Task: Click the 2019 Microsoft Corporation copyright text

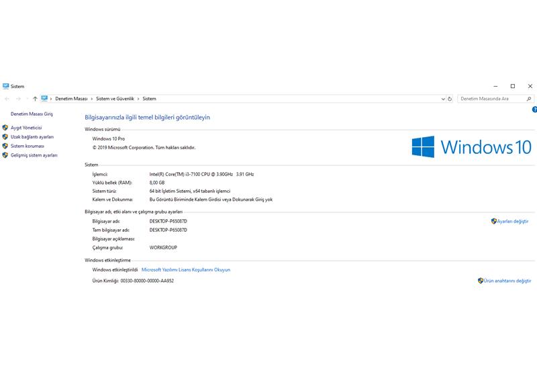Action: click(x=144, y=148)
